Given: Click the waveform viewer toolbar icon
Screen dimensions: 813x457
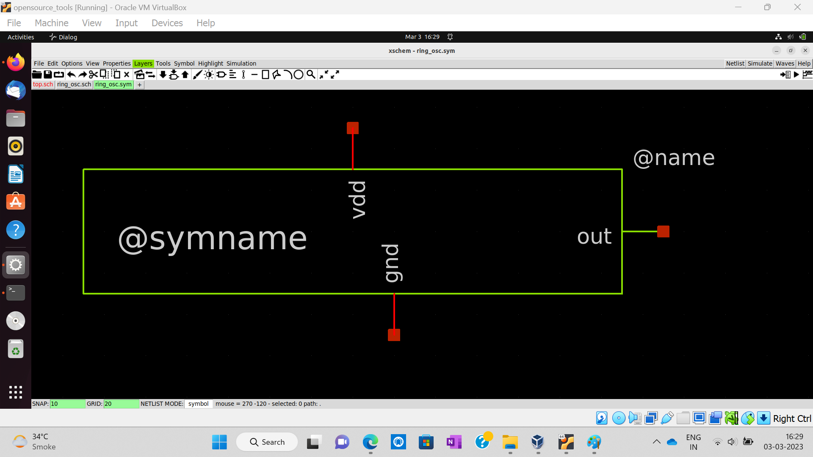Looking at the screenshot, I should pyautogui.click(x=807, y=75).
